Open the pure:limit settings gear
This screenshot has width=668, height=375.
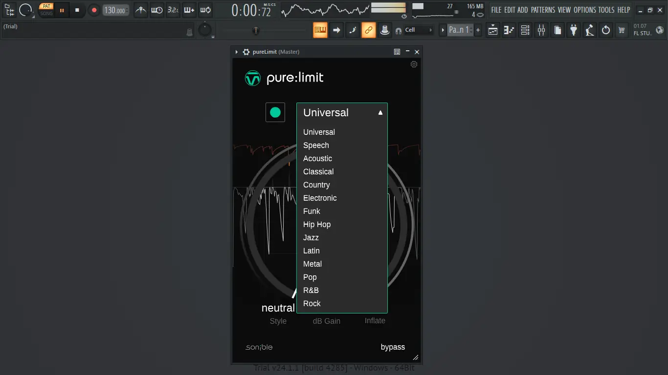click(414, 64)
